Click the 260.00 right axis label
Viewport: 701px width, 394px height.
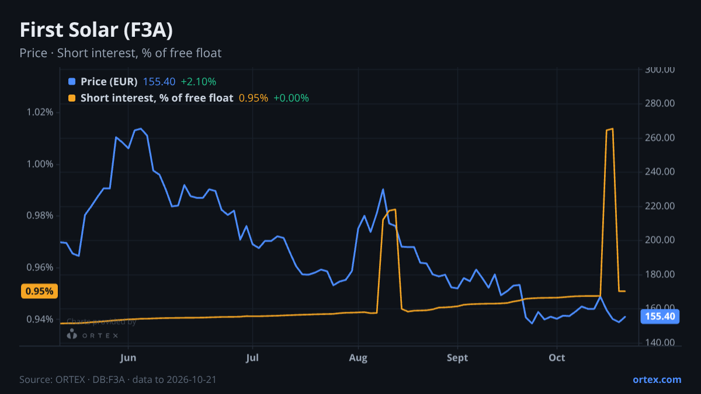point(661,138)
